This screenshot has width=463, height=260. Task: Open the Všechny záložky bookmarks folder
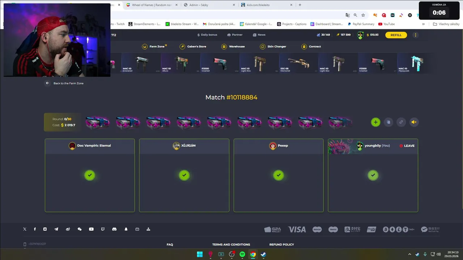click(x=446, y=24)
